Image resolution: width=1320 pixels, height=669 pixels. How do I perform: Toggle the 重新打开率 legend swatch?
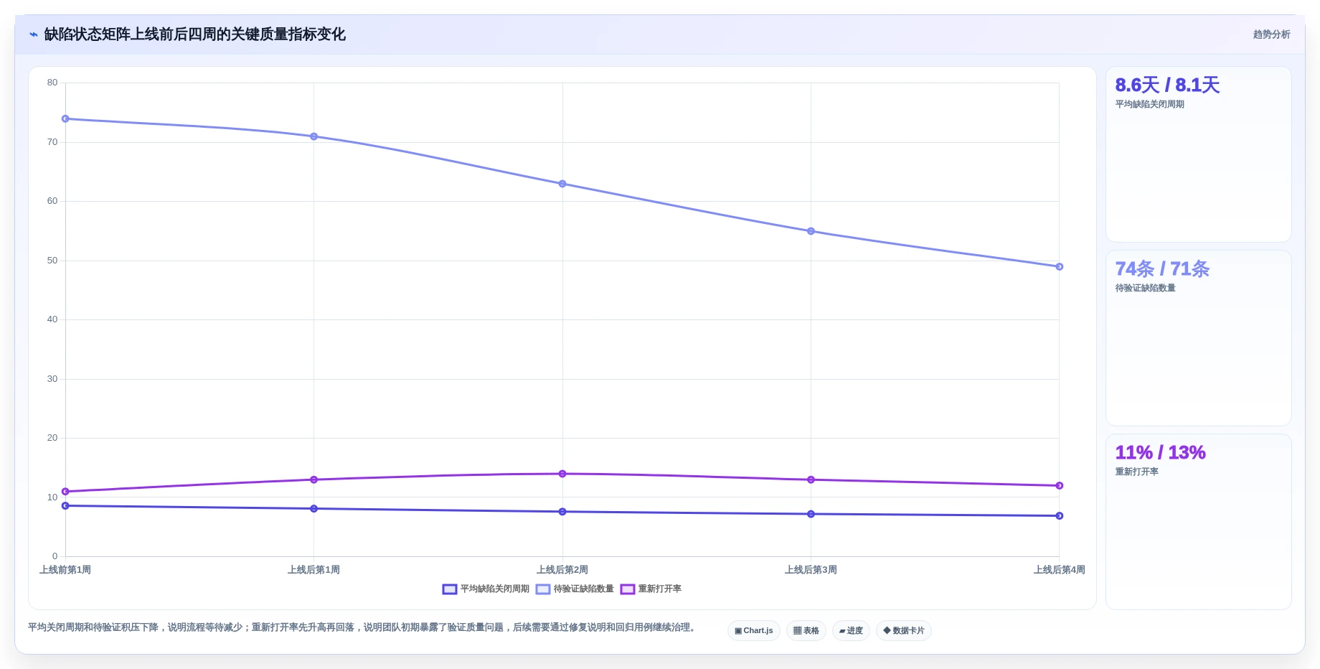click(x=628, y=589)
